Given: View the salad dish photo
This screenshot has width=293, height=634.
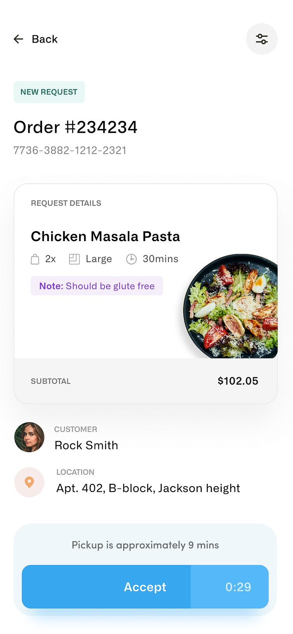Looking at the screenshot, I should coord(232,306).
